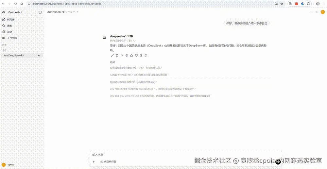Click the browser forward arrow
The height and width of the screenshot is (169, 327).
[9, 4]
